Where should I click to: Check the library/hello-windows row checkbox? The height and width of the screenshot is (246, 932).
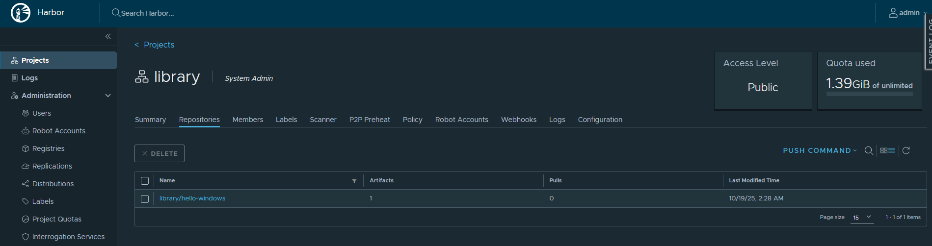[x=145, y=199]
